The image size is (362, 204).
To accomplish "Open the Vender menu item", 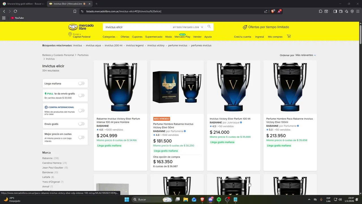I will 197,37.
